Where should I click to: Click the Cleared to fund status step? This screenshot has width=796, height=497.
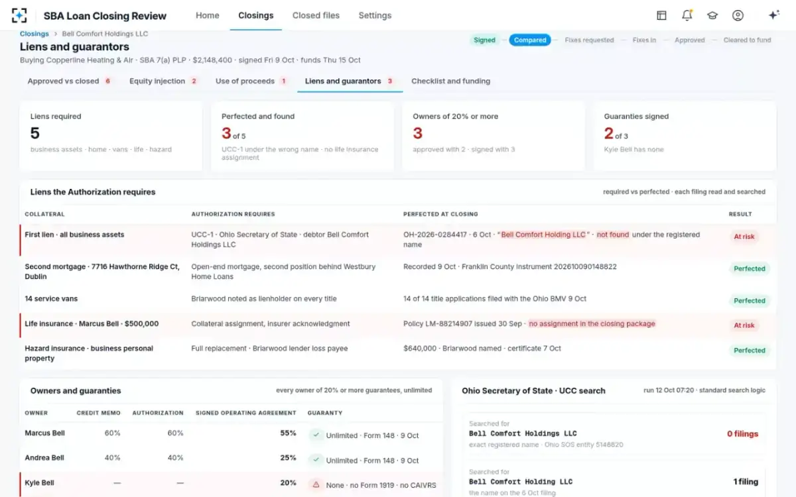click(748, 40)
